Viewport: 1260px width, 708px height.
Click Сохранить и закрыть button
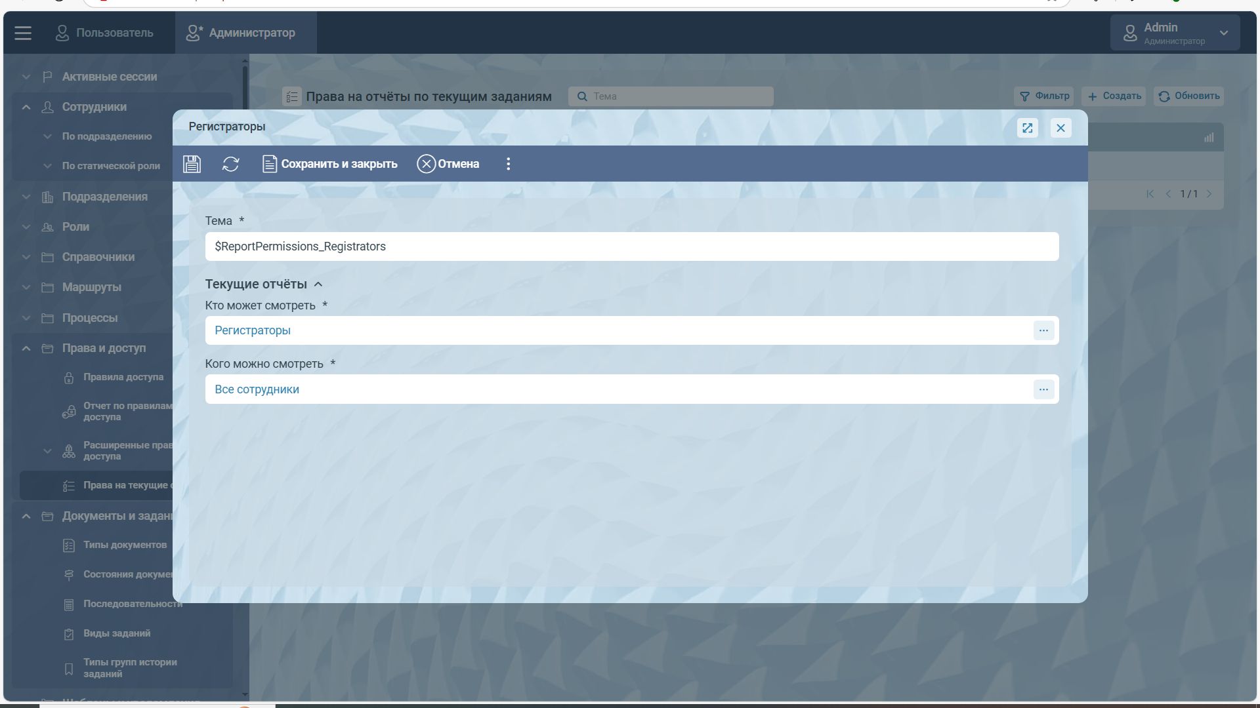coord(330,164)
